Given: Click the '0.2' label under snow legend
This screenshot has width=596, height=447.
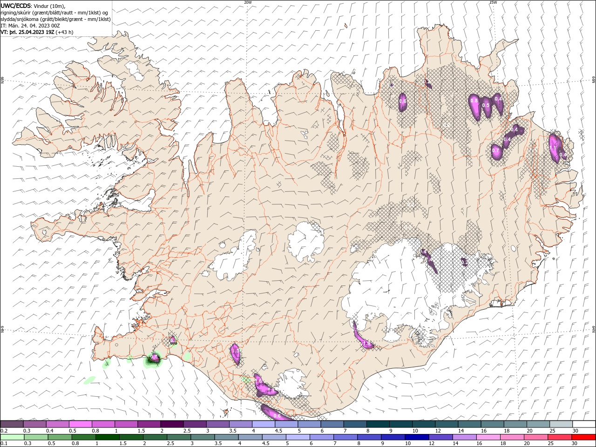Looking at the screenshot, I should 4,431.
